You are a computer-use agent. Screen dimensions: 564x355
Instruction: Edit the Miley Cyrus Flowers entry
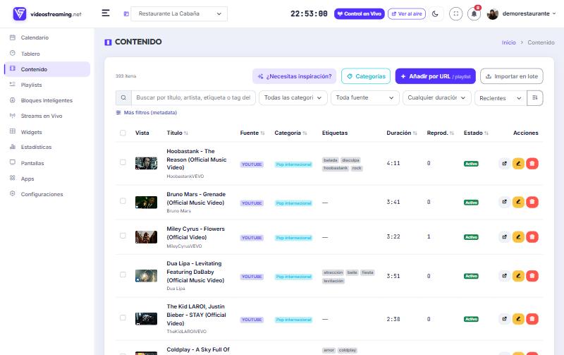518,237
